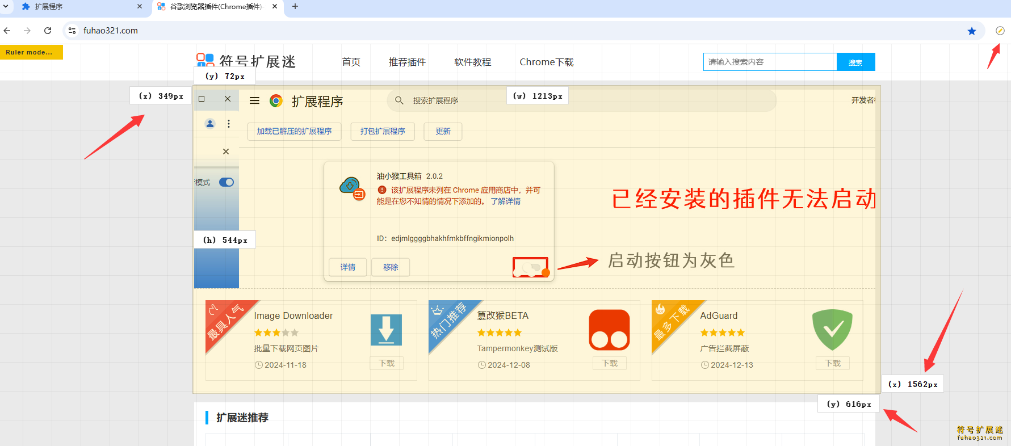Open the three-dot menu beside avatar
The height and width of the screenshot is (446, 1011).
coord(229,124)
